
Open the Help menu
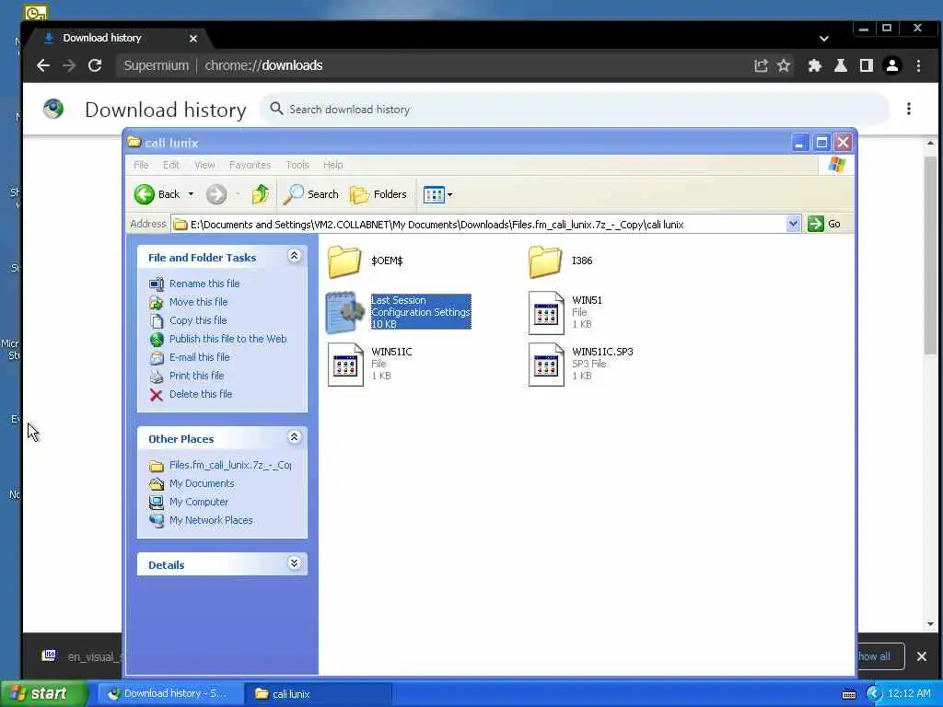click(x=332, y=165)
